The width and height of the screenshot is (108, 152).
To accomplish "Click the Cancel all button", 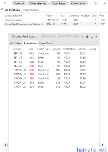I will point(48,37).
